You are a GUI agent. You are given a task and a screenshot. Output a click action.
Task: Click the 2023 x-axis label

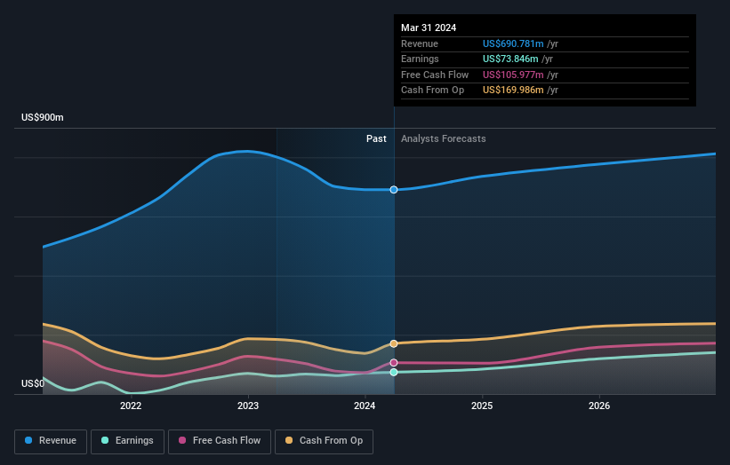pyautogui.click(x=248, y=406)
